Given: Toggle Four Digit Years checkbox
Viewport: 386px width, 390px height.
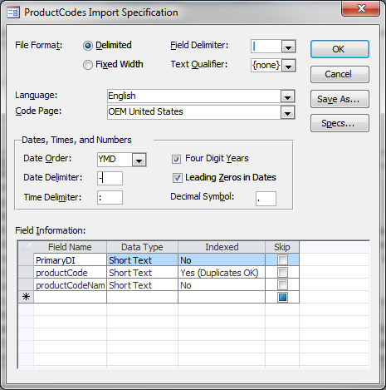Looking at the screenshot, I should point(176,159).
